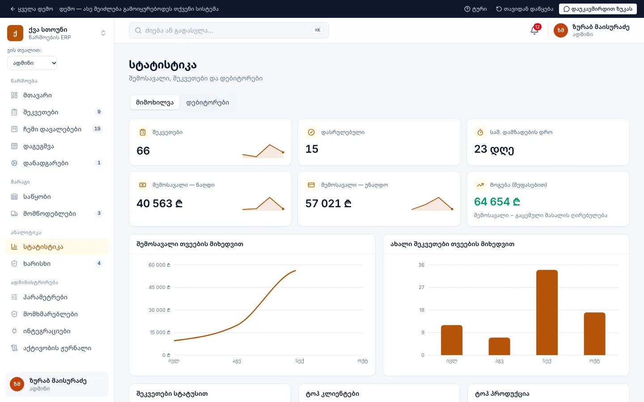Click the აგვ bar in new orders chart
This screenshot has height=402, width=644.
[499, 346]
